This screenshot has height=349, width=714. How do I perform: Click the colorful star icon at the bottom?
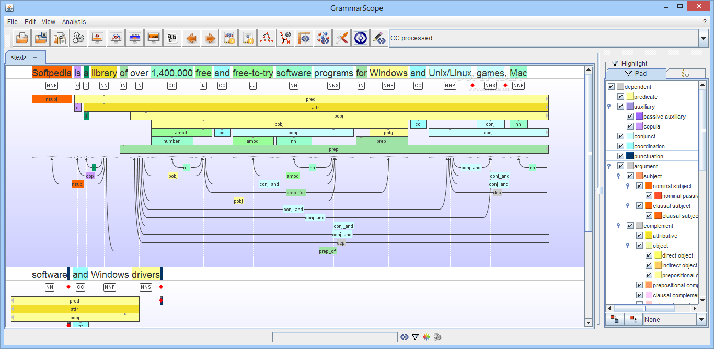[x=427, y=337]
